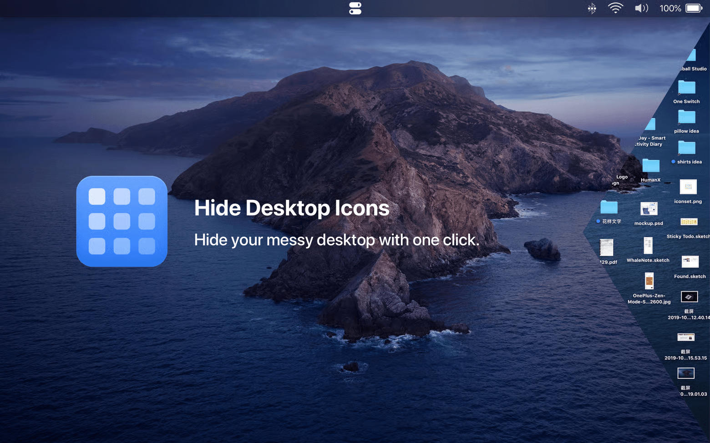Select the Found.sketch file
Image resolution: width=710 pixels, height=443 pixels.
tap(690, 261)
